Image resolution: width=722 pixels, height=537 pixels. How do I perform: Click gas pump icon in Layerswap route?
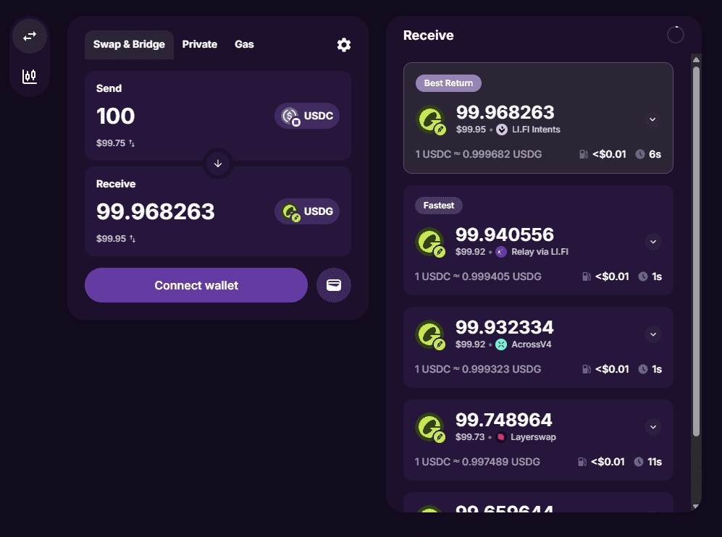[x=582, y=462]
